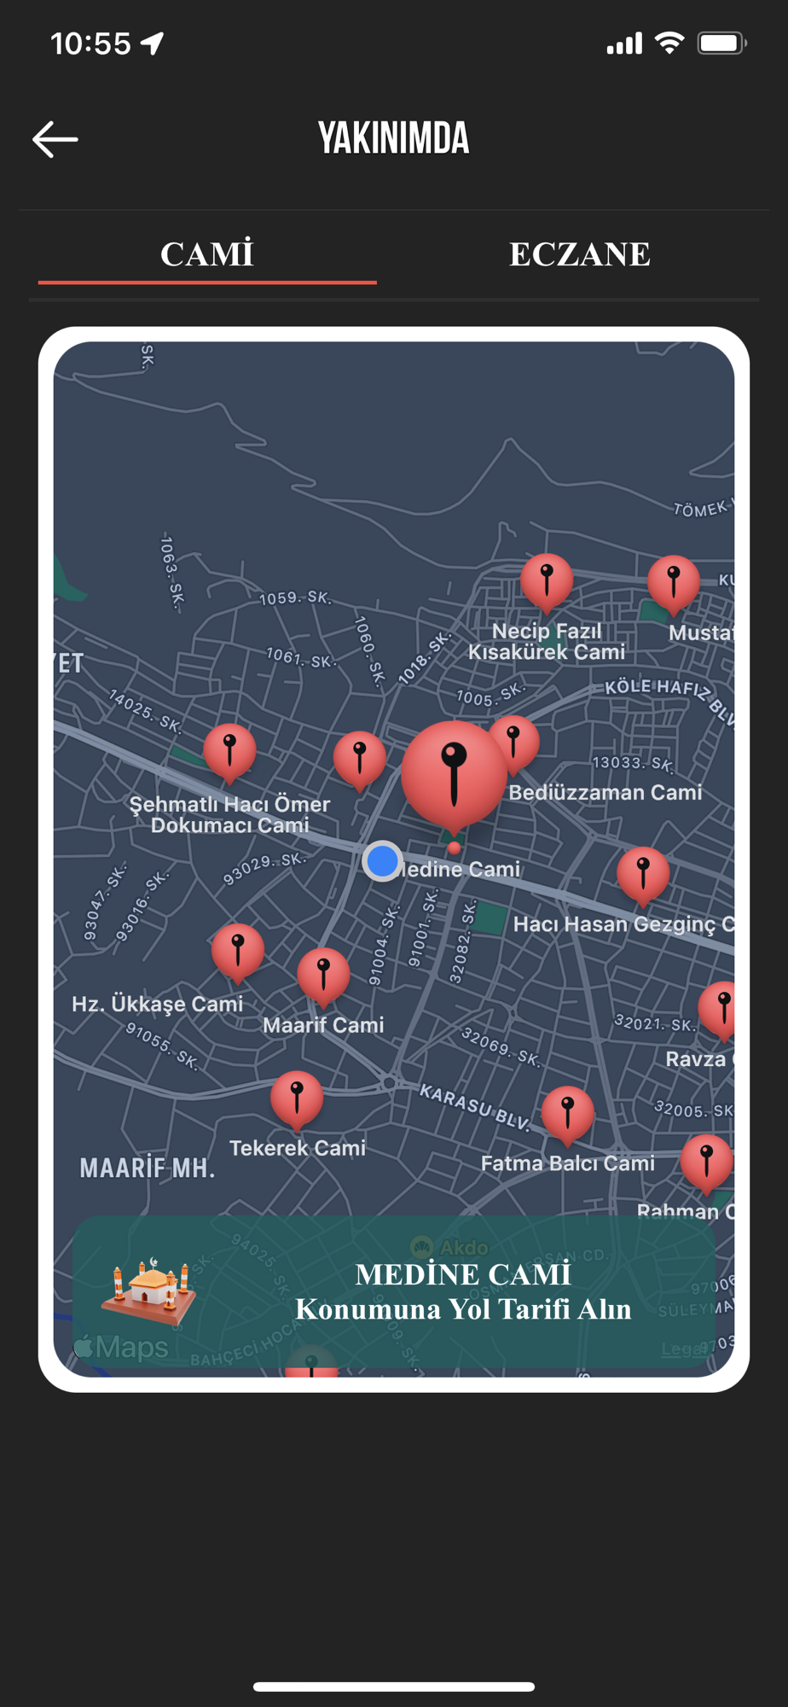Tap the Necip Fazıl Kısakürek Cami label
Image resolution: width=788 pixels, height=1707 pixels.
coord(547,641)
